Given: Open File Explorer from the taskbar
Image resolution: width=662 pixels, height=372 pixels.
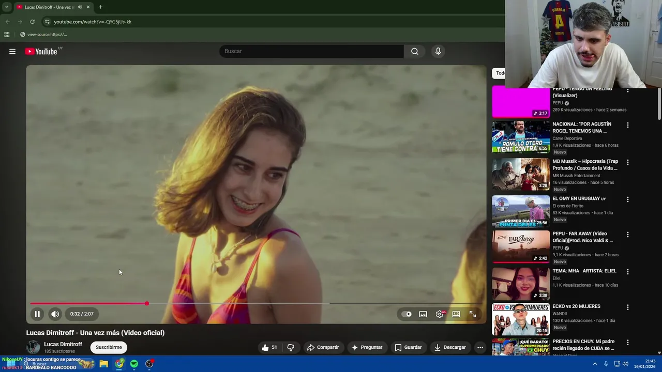Looking at the screenshot, I should point(103,364).
